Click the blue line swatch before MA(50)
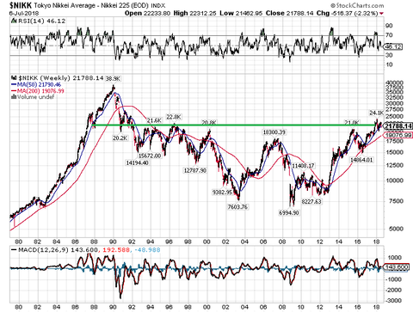 coord(14,84)
